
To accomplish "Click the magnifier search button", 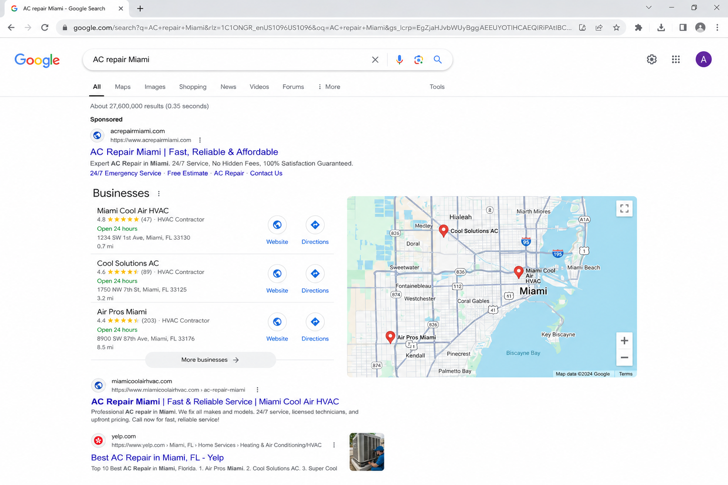I will (437, 60).
